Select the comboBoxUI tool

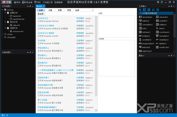coord(146,24)
